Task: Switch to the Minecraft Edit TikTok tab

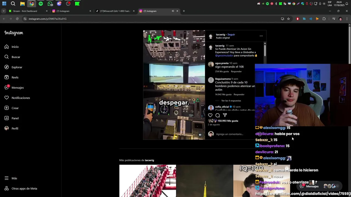Action: (115, 11)
